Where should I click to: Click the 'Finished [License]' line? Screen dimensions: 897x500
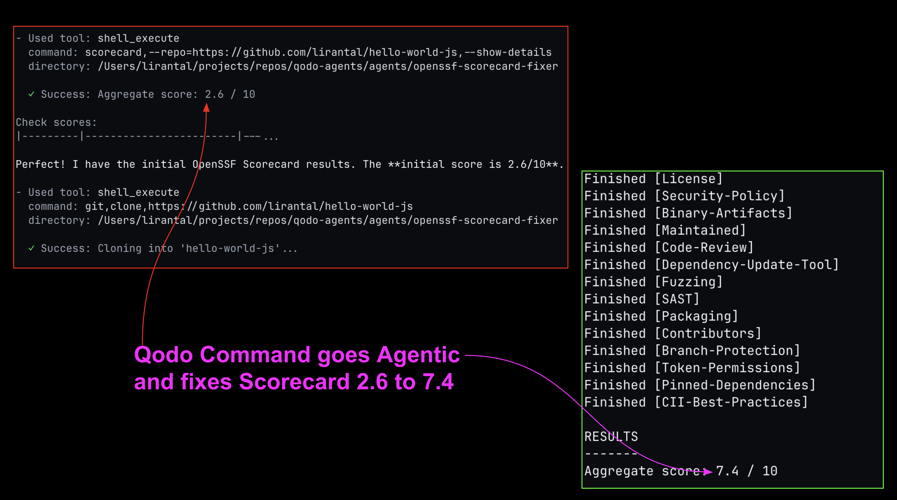coord(653,179)
